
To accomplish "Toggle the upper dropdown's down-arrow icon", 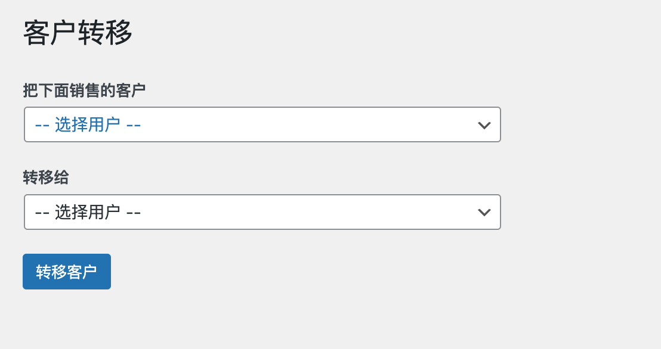I will 484,125.
